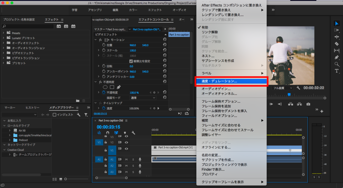Collapse the モーション effect group
Screen dimensions: 343x188
pyautogui.click(x=95, y=40)
